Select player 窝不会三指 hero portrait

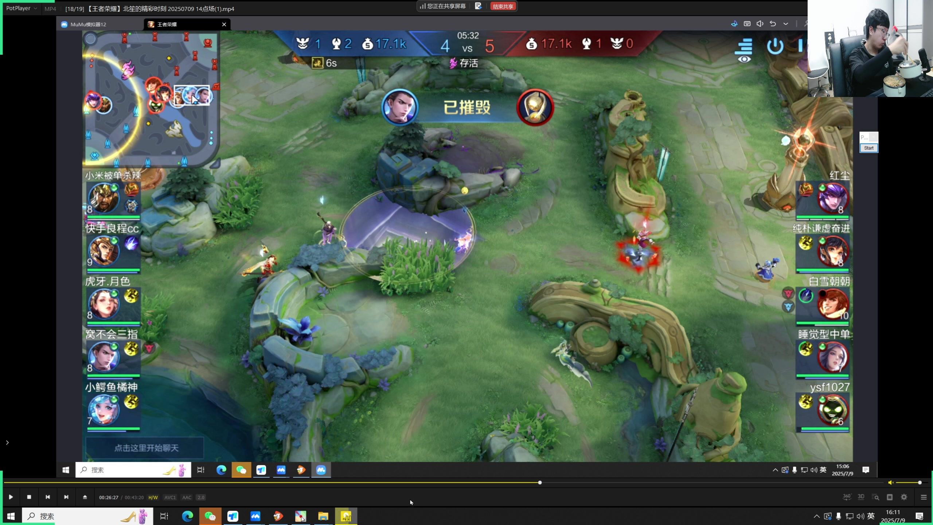104,357
